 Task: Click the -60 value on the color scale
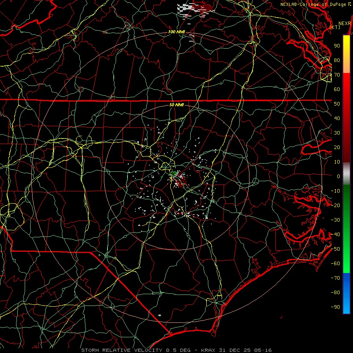(335, 264)
